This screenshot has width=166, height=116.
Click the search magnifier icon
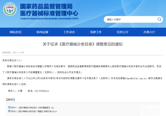pyautogui.click(x=159, y=19)
